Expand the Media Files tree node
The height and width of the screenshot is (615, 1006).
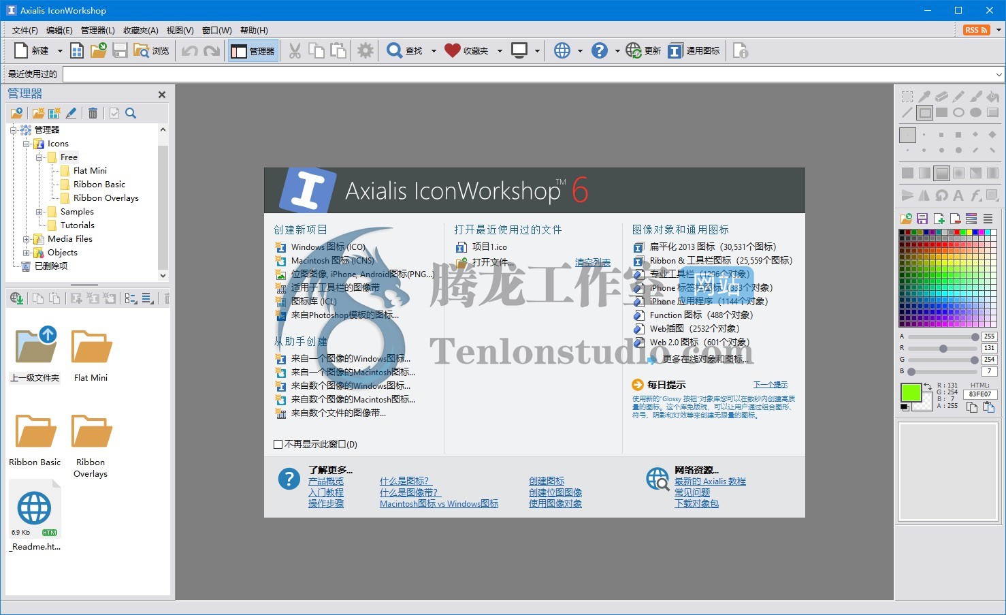(27, 239)
